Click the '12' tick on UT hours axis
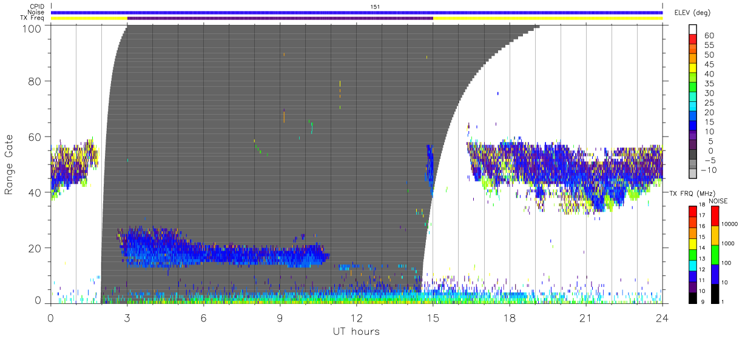 (x=357, y=318)
